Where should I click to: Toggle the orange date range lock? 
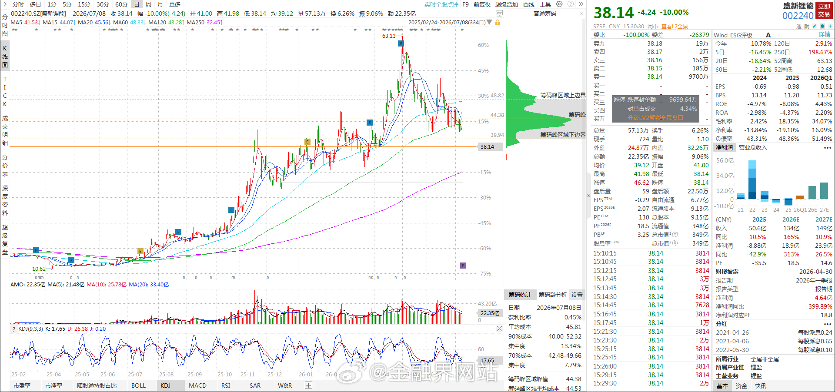(x=498, y=22)
